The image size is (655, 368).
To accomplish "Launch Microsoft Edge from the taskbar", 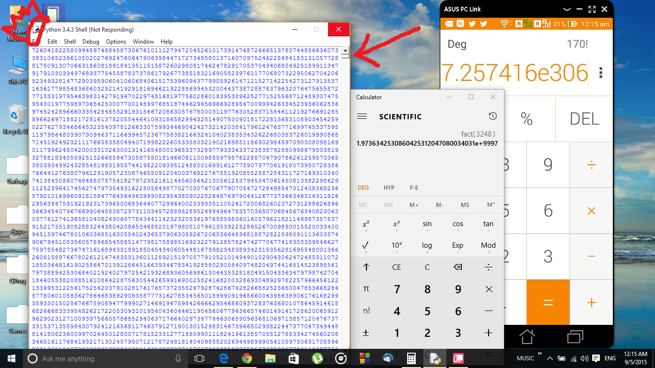I will [223, 358].
